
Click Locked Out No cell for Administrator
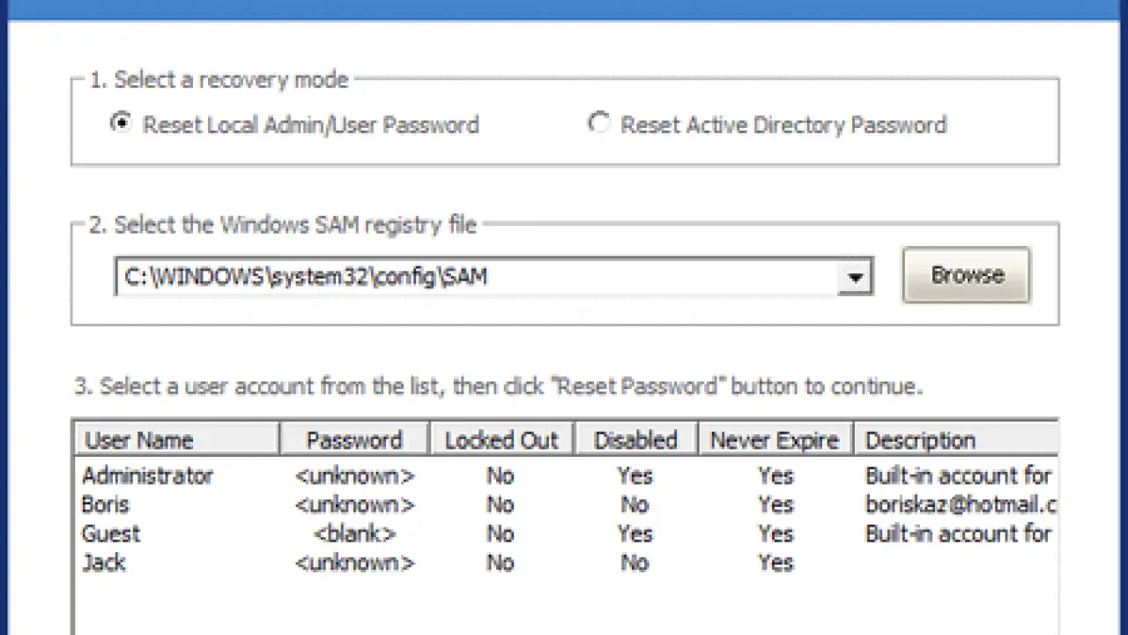click(x=500, y=476)
